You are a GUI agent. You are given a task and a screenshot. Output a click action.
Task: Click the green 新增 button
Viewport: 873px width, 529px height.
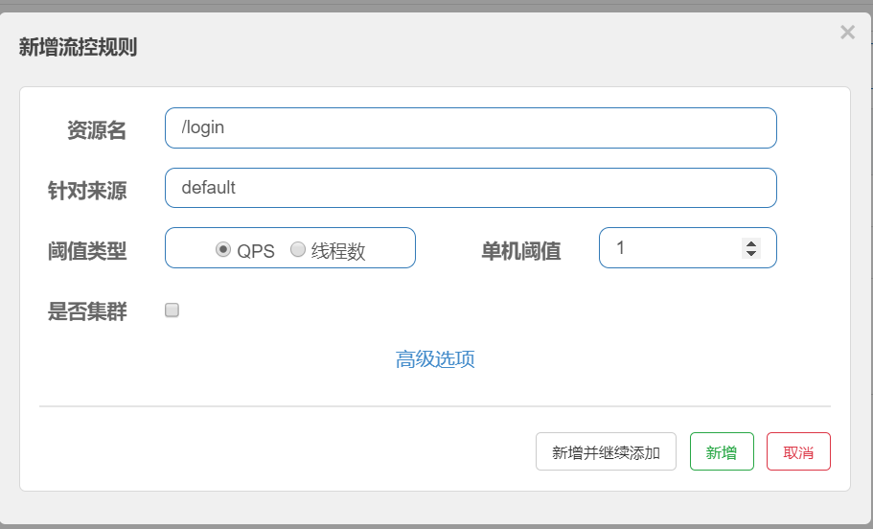(722, 451)
